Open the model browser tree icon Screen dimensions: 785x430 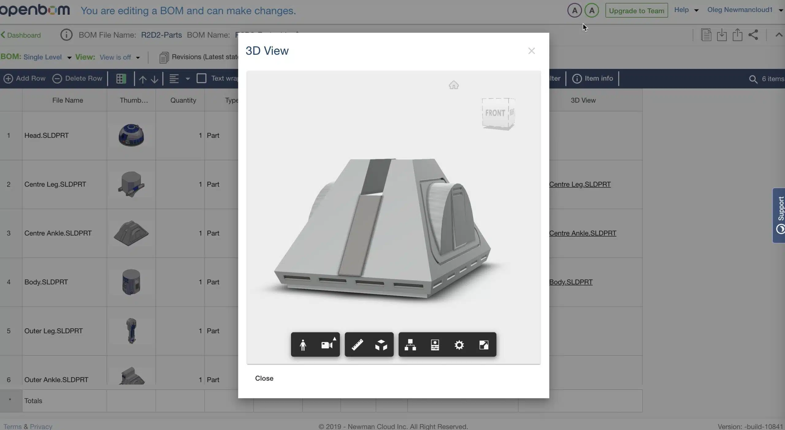coord(410,345)
